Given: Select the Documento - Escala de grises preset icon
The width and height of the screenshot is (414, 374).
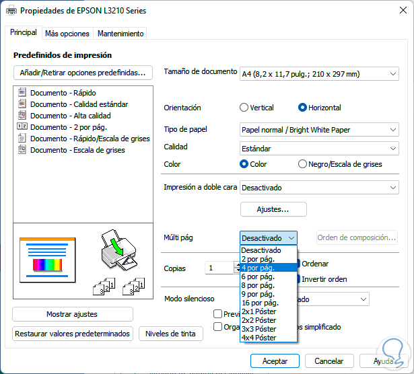Looking at the screenshot, I should point(22,149).
